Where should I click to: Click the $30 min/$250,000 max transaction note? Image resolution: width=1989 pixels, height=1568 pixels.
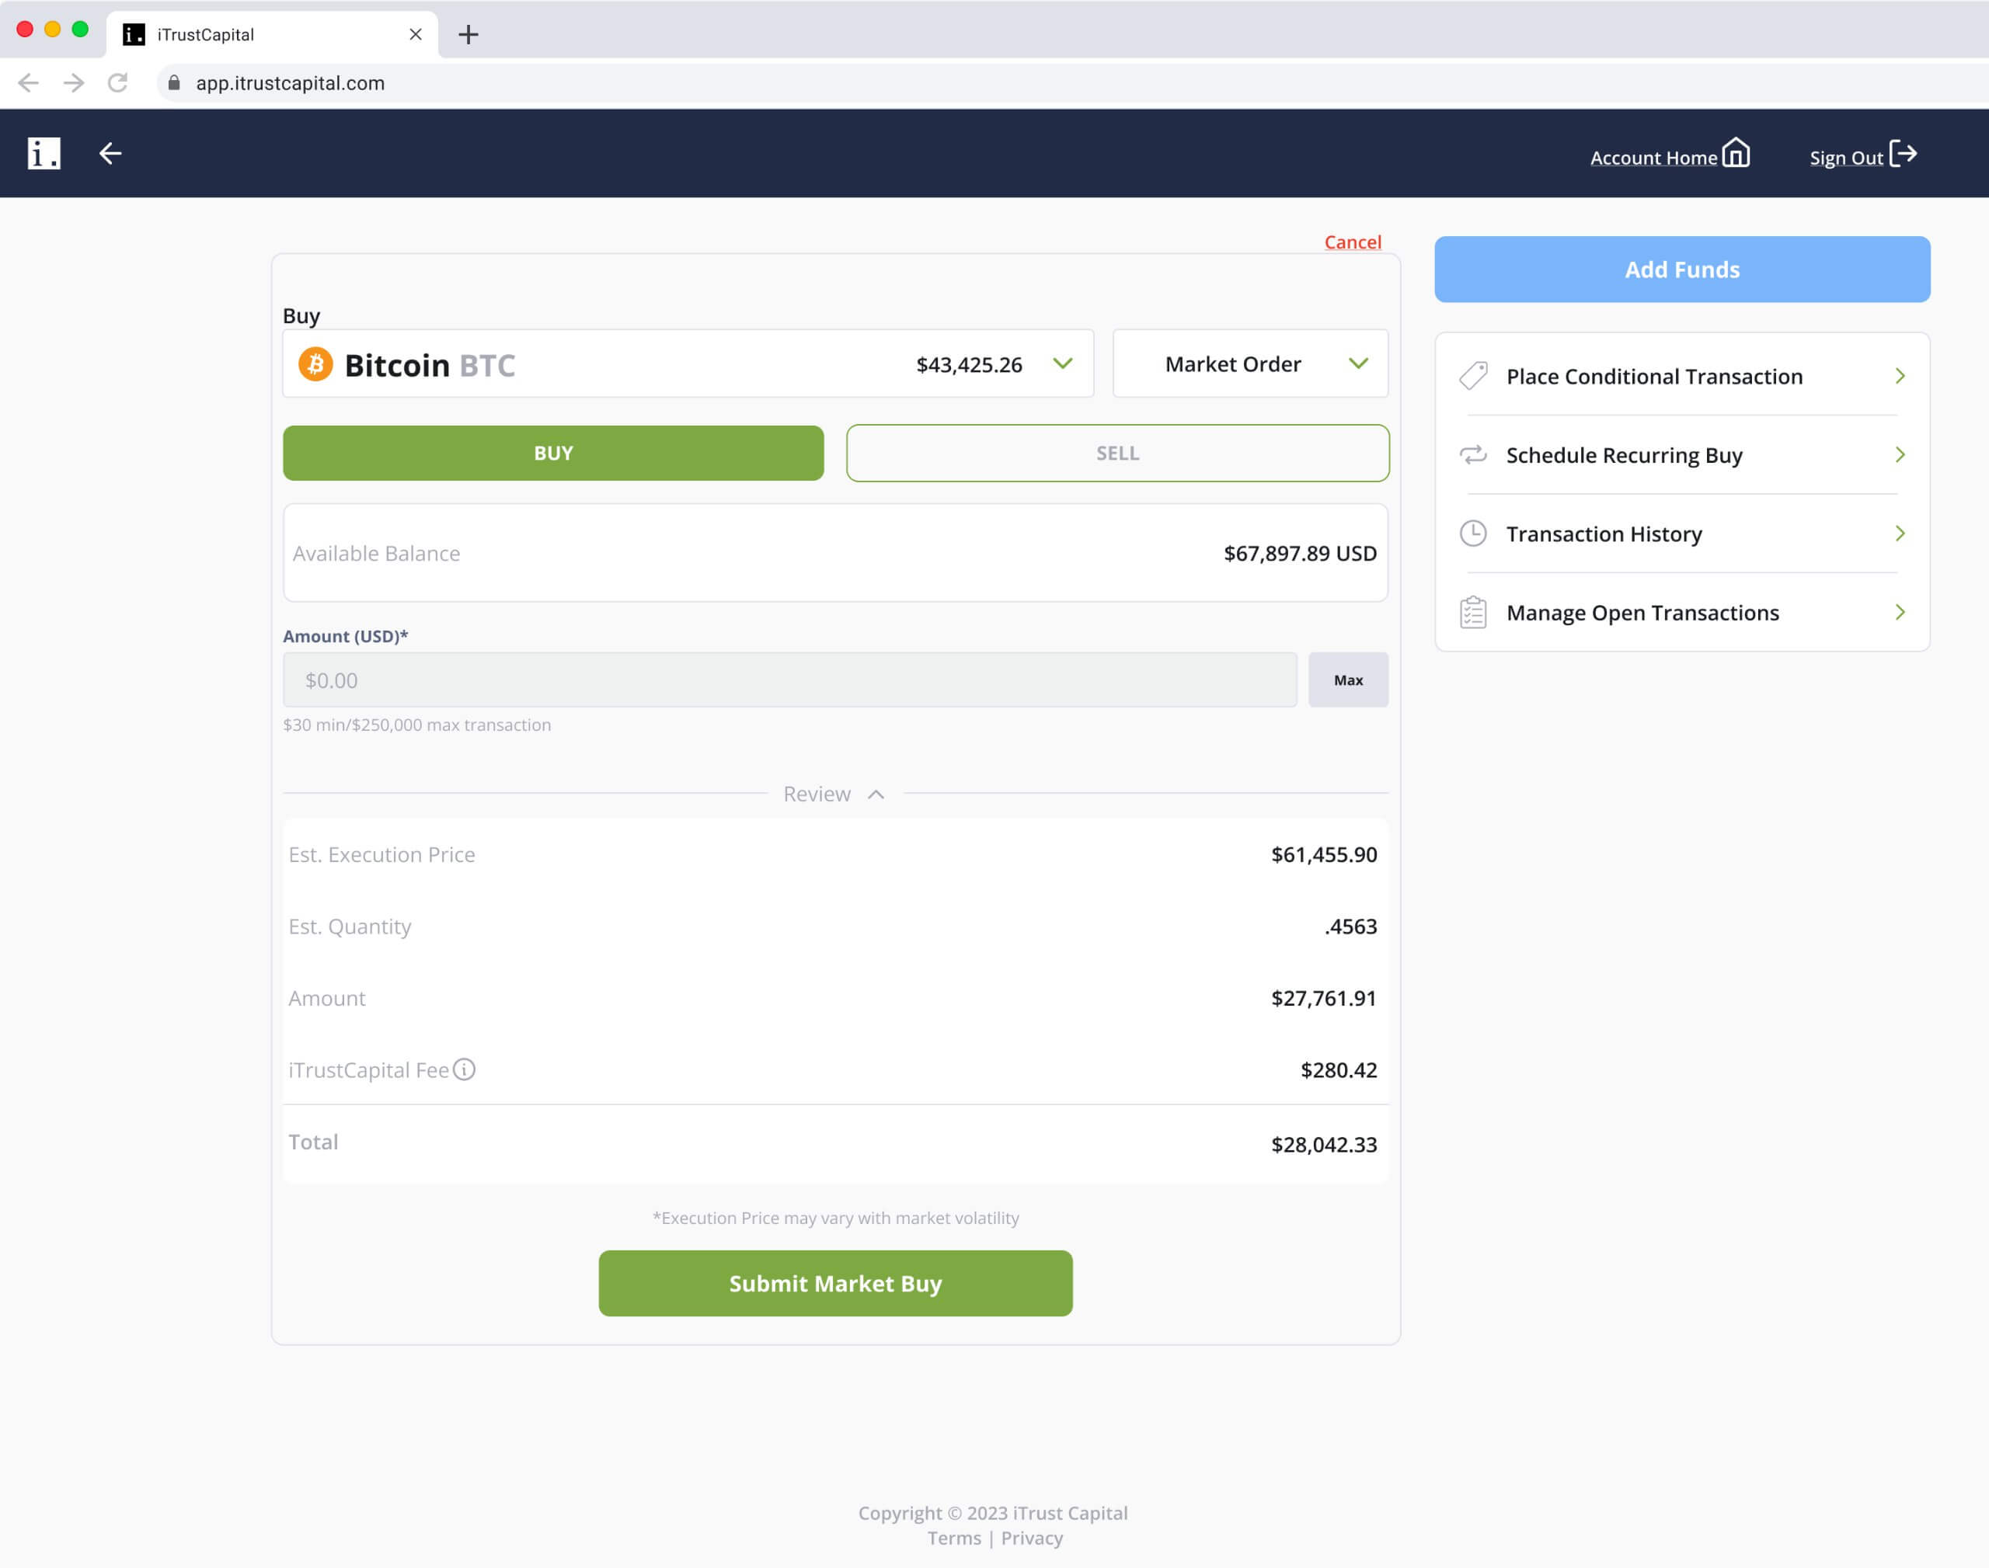(417, 725)
